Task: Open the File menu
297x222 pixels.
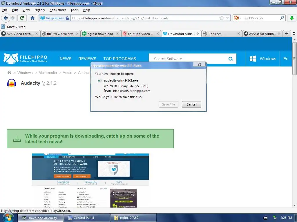Action: (5, 10)
